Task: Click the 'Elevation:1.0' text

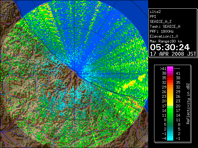Action: pyautogui.click(x=164, y=36)
